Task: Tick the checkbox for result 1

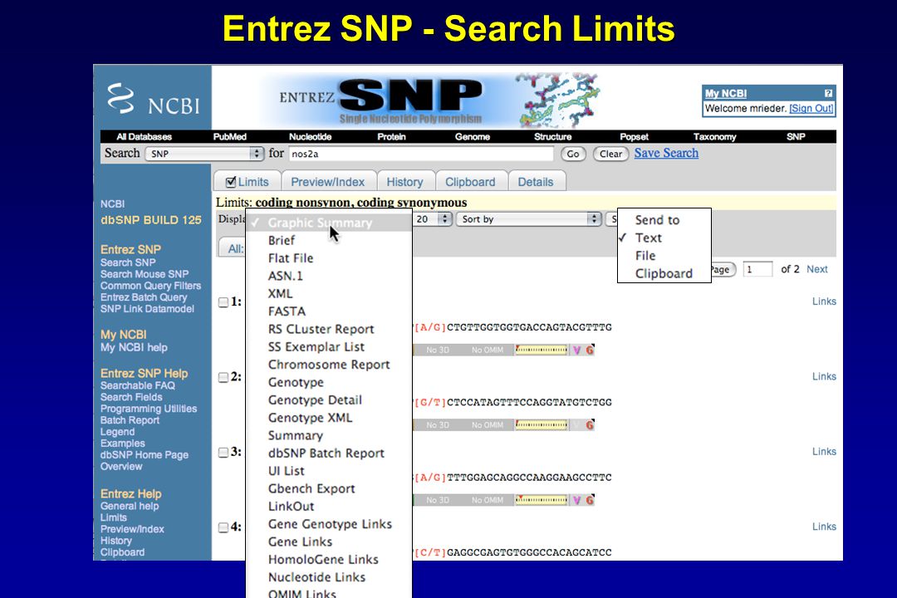Action: click(x=223, y=302)
